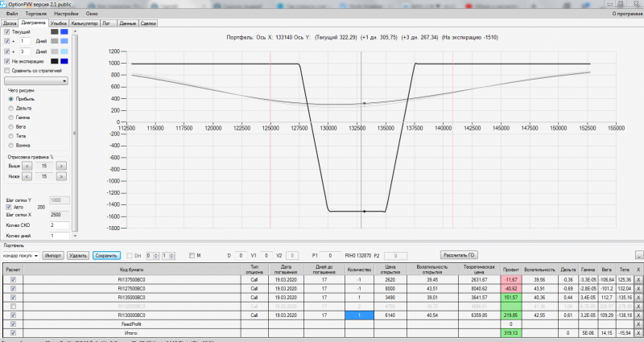Screen dimensions: 644x342
Task: Open 'О программе' menu item
Action: coord(627,14)
